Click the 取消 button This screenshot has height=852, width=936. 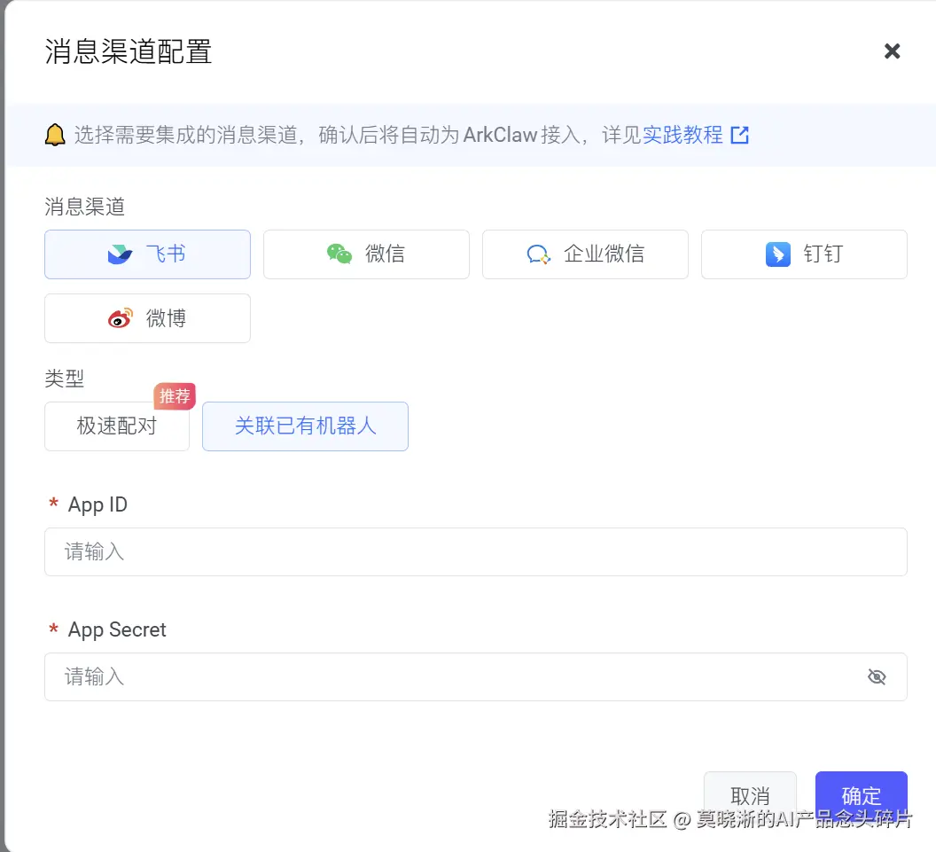coord(750,796)
